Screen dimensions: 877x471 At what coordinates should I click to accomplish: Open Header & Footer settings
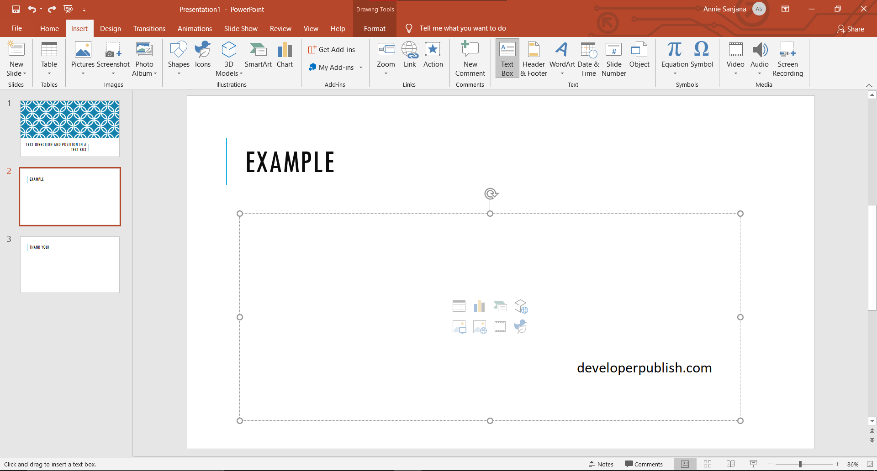pos(534,58)
